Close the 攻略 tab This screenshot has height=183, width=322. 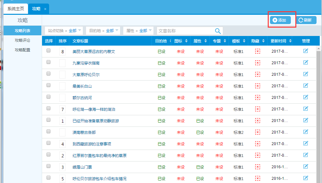click(45, 9)
